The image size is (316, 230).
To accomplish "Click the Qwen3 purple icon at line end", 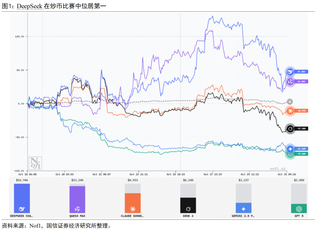I will [290, 82].
